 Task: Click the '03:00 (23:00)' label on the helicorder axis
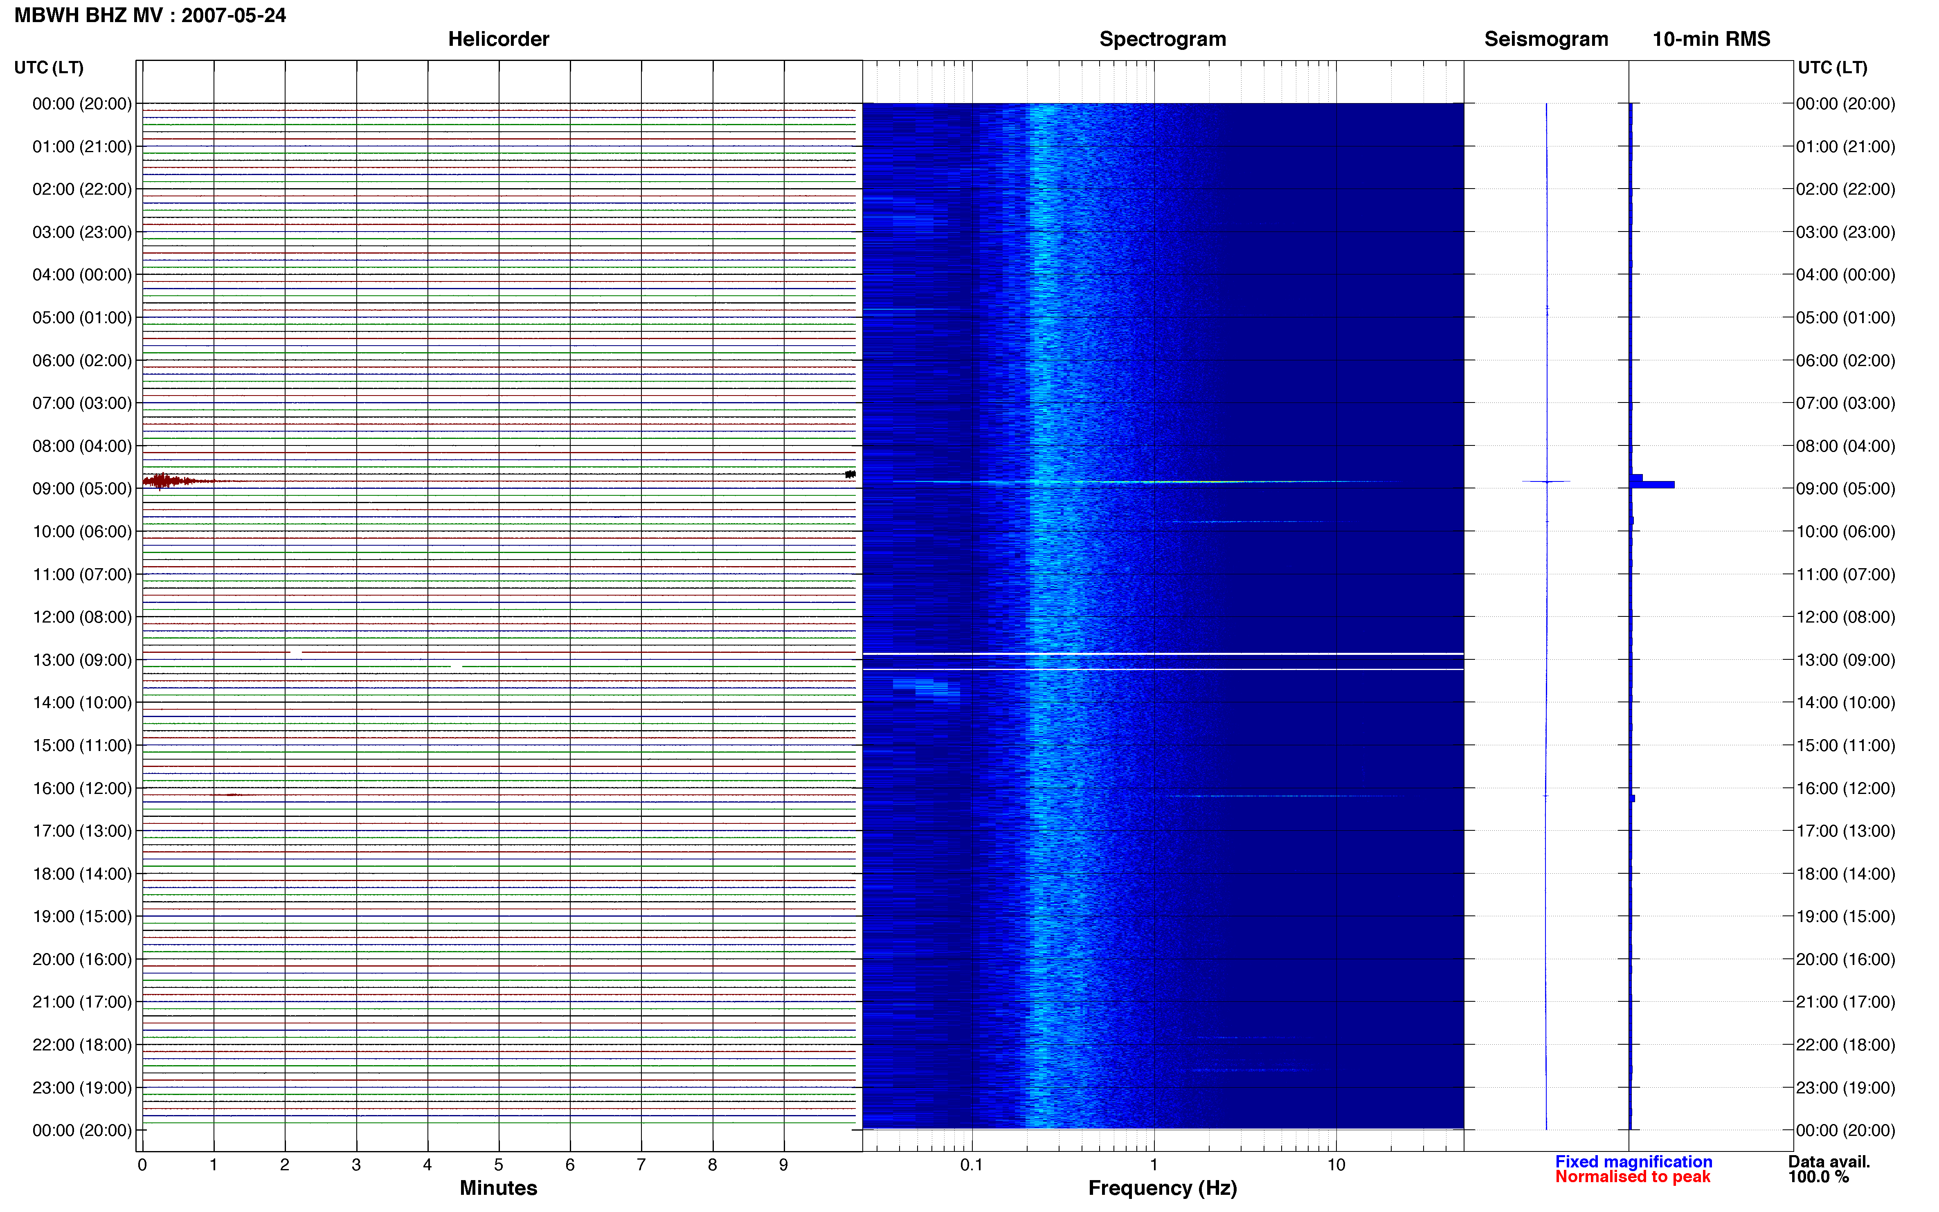pyautogui.click(x=82, y=232)
